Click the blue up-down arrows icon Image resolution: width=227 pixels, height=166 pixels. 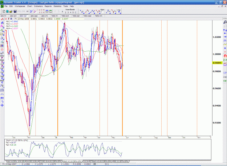pyautogui.click(x=225, y=30)
